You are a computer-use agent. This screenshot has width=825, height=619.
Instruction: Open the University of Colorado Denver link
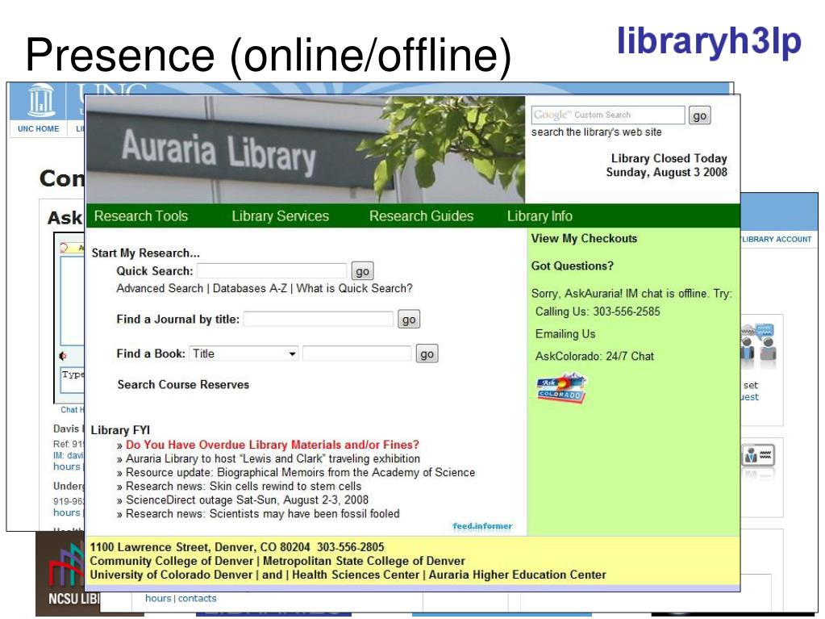pos(171,575)
